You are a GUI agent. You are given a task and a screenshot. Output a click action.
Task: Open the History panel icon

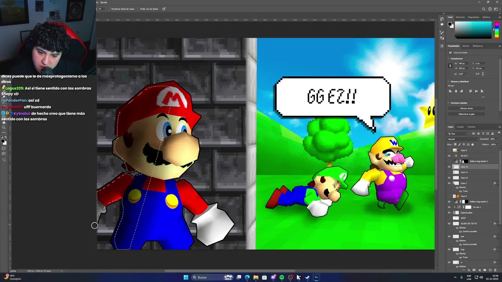(442, 19)
